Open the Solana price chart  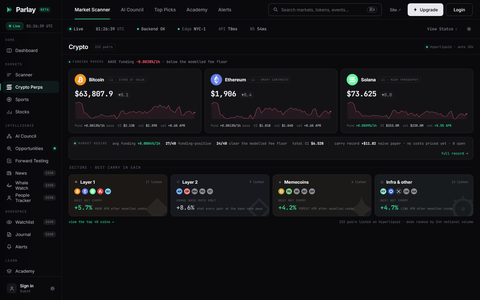(x=407, y=111)
